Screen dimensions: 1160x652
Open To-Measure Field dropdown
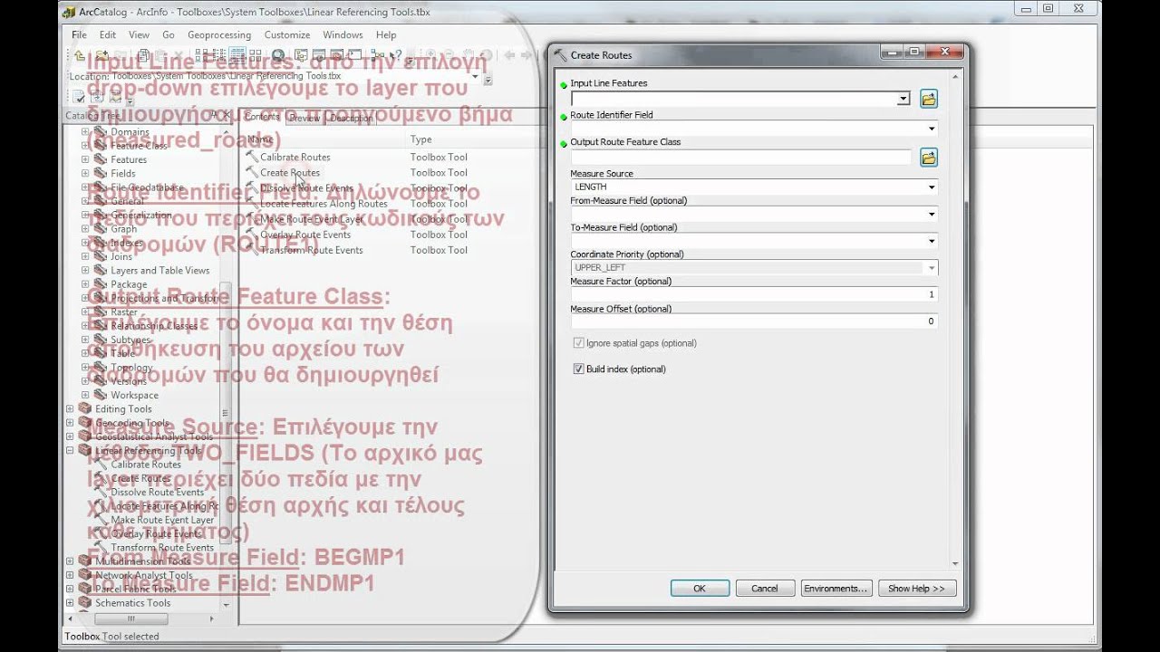pyautogui.click(x=932, y=241)
